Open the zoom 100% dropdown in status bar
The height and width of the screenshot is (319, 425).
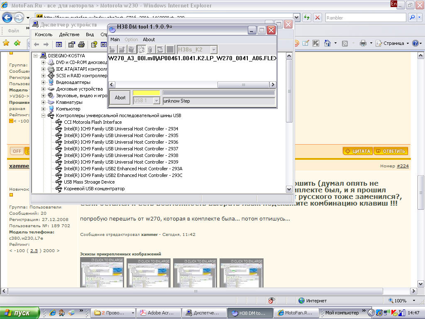pos(414,301)
